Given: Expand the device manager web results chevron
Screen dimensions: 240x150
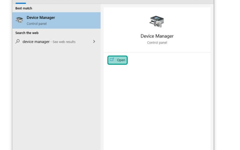Looking at the screenshot, I should [94, 41].
